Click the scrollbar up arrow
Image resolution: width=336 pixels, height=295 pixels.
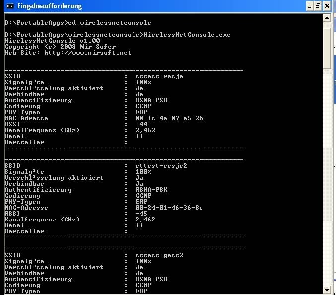(327, 18)
